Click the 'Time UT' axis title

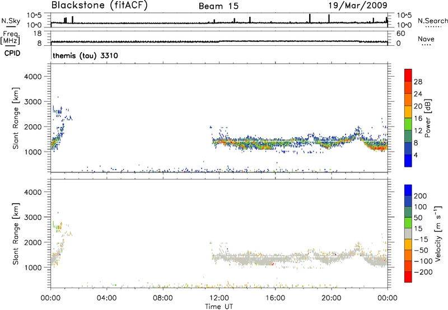219,307
